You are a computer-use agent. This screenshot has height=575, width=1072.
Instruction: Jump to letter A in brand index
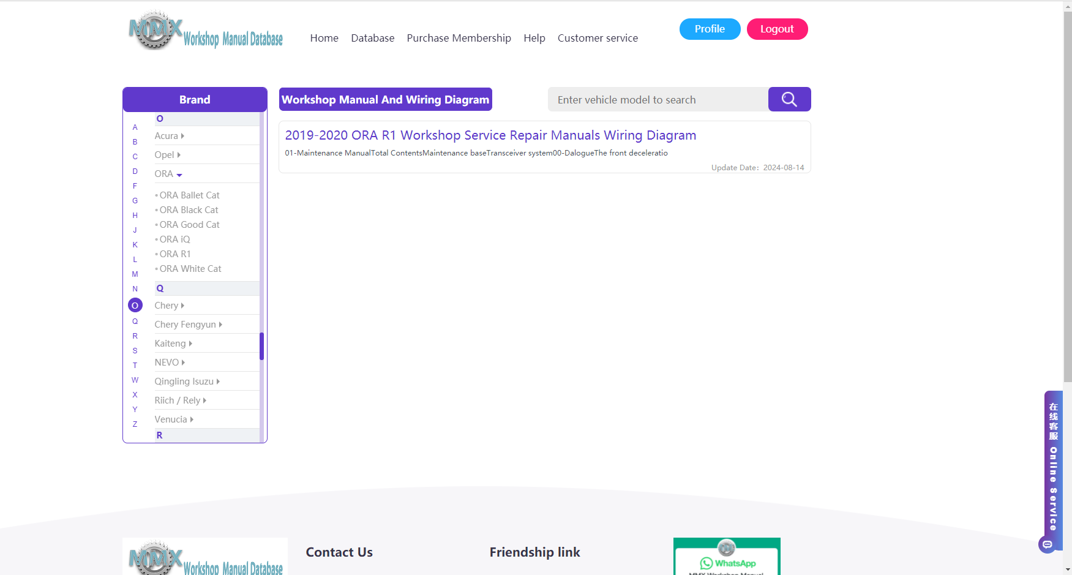135,127
